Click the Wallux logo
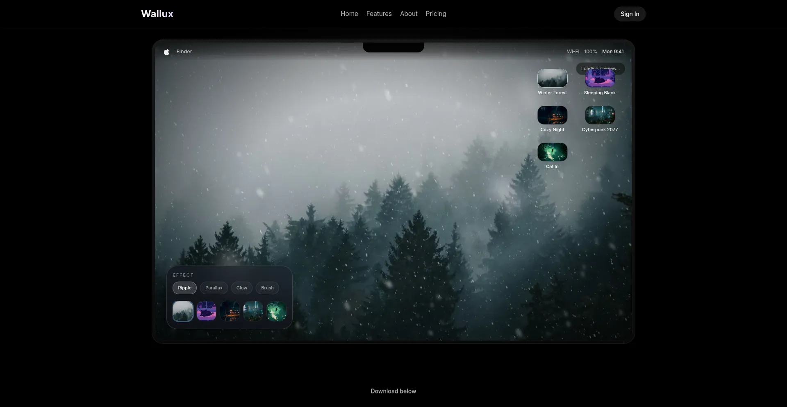787x407 pixels. (x=157, y=14)
